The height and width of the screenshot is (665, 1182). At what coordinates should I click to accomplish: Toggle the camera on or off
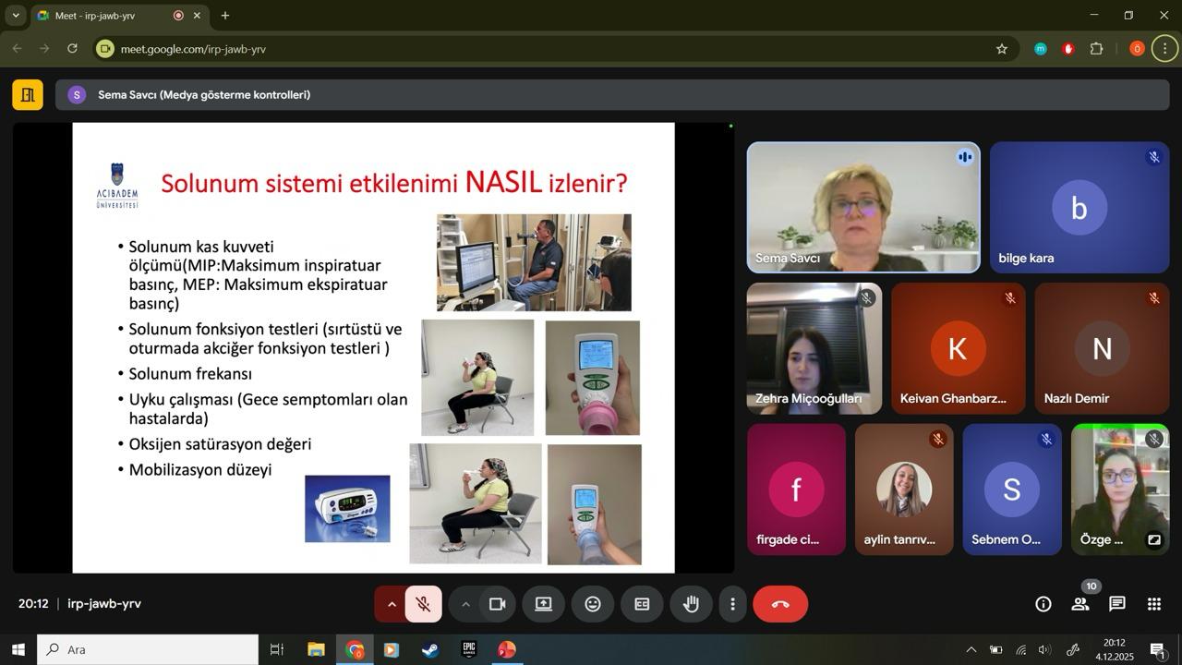point(497,604)
